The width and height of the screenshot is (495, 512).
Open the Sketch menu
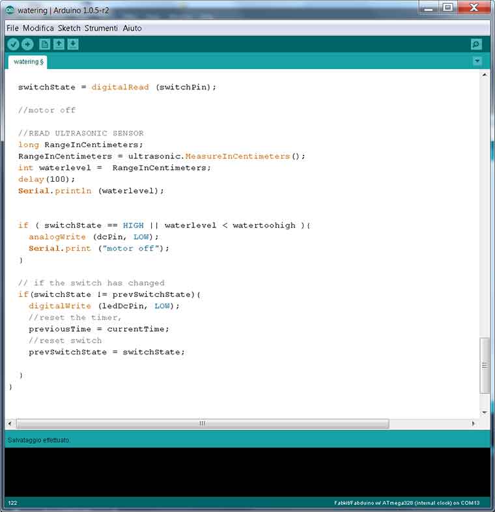click(69, 28)
